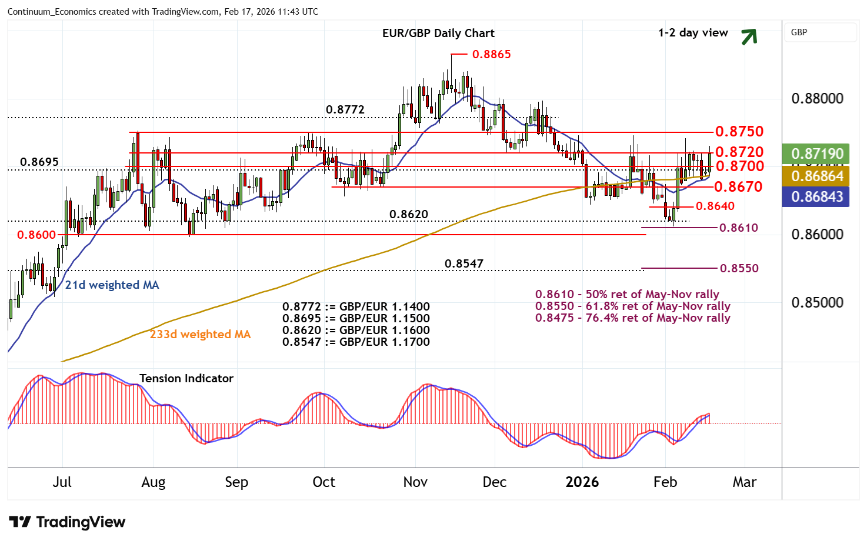Select the 233d weighted MA label
This screenshot has height=544, width=867.
click(x=200, y=334)
